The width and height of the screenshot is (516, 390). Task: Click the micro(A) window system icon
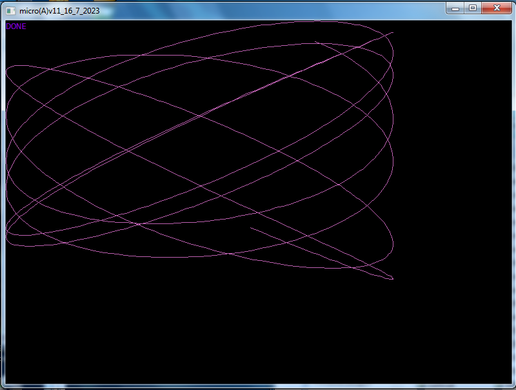10,11
